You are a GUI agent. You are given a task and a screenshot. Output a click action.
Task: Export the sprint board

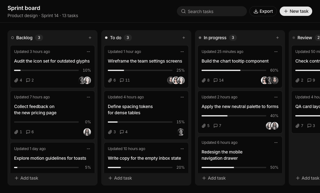pyautogui.click(x=263, y=12)
